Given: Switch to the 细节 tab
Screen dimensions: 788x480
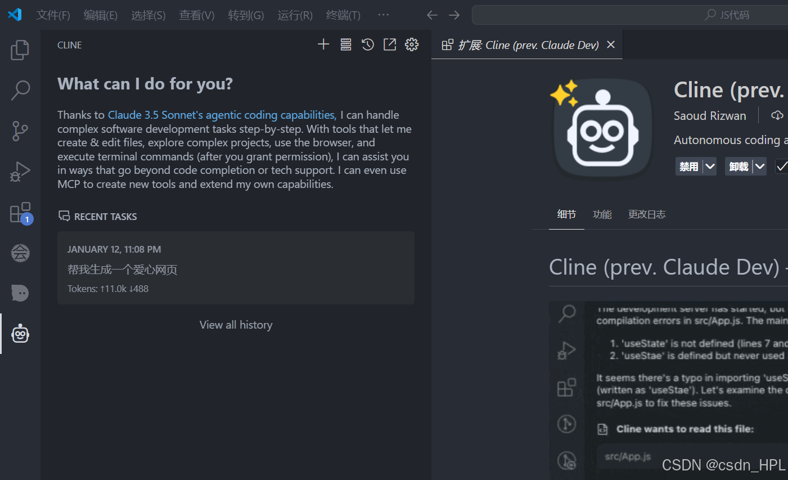Looking at the screenshot, I should [566, 214].
